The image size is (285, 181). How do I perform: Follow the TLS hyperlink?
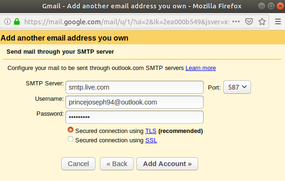point(151,131)
